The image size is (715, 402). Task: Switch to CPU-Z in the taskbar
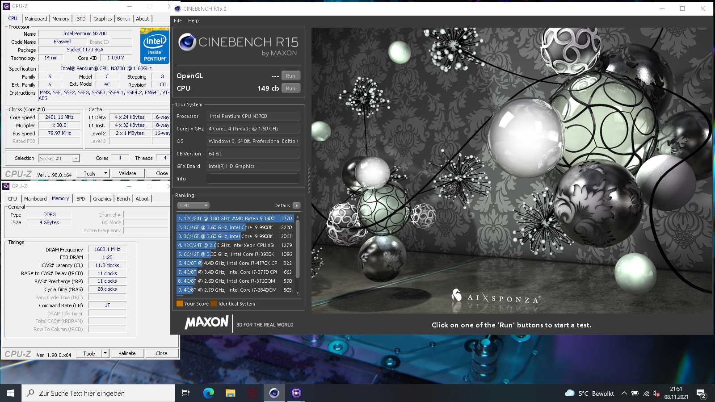[296, 393]
